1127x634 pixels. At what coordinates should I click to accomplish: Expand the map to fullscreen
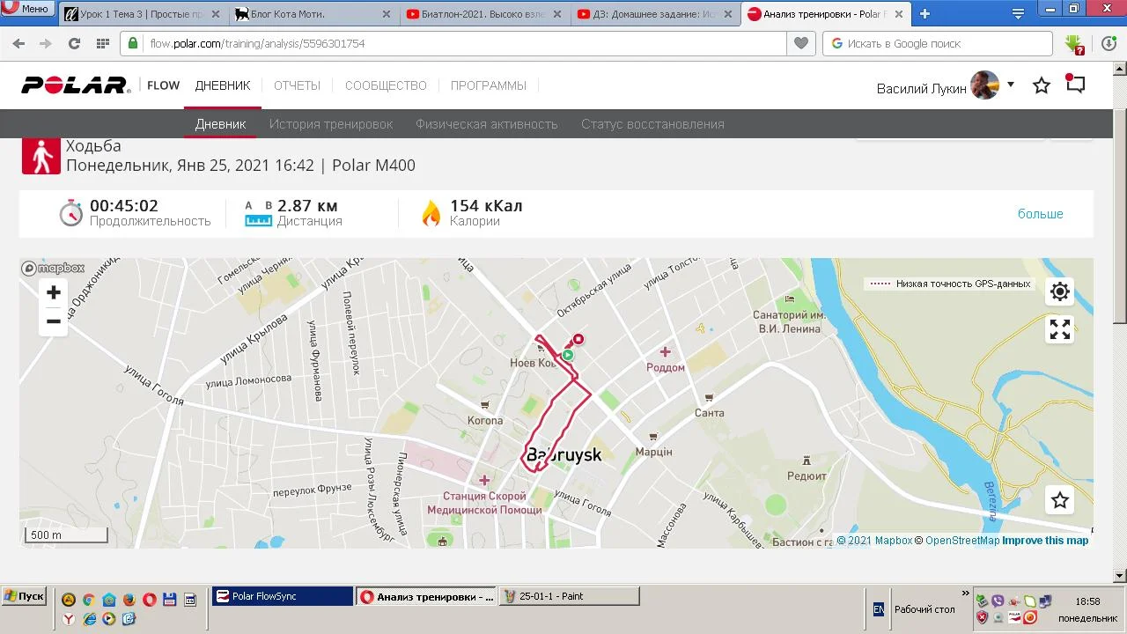click(x=1060, y=329)
